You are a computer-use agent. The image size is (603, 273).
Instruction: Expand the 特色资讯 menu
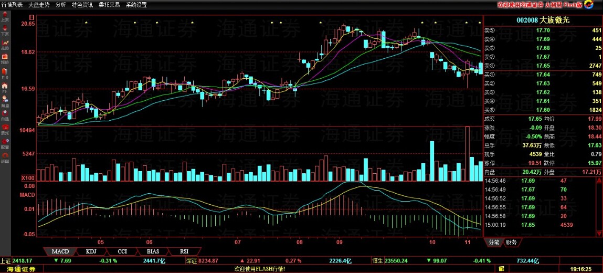pyautogui.click(x=83, y=5)
